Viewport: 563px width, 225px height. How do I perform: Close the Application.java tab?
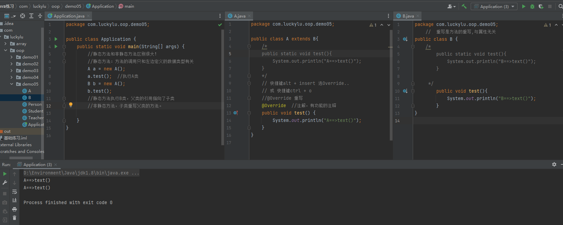coord(88,16)
